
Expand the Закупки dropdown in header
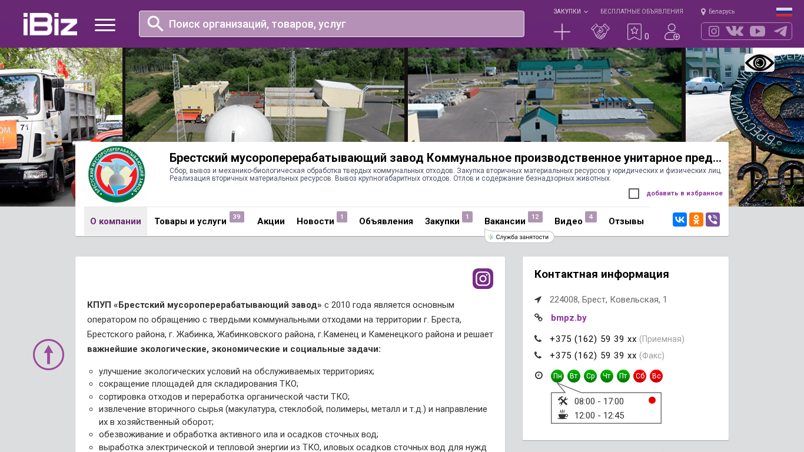[570, 12]
